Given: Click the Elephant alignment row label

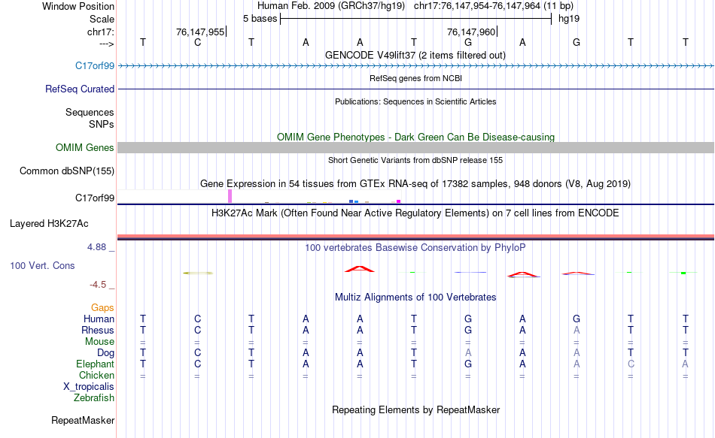Looking at the screenshot, I should [x=95, y=364].
